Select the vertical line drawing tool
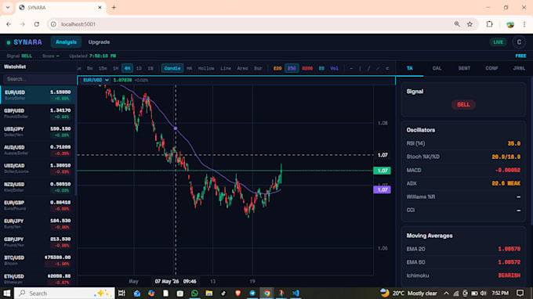The height and width of the screenshot is (299, 533). [x=360, y=68]
